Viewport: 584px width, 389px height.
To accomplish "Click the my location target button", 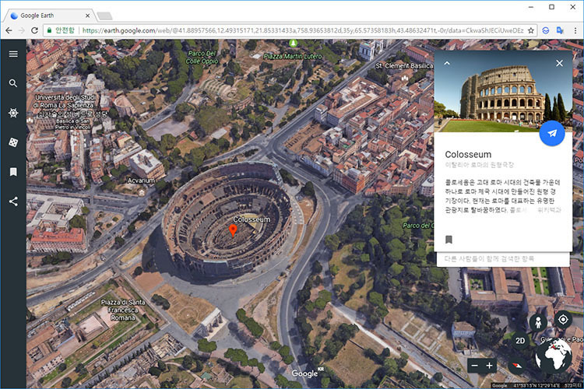I will coord(563,320).
